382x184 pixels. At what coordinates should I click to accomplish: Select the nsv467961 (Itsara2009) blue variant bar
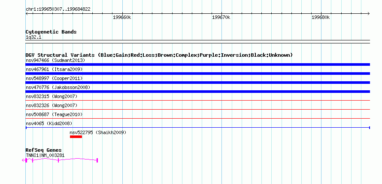pyautogui.click(x=197, y=74)
